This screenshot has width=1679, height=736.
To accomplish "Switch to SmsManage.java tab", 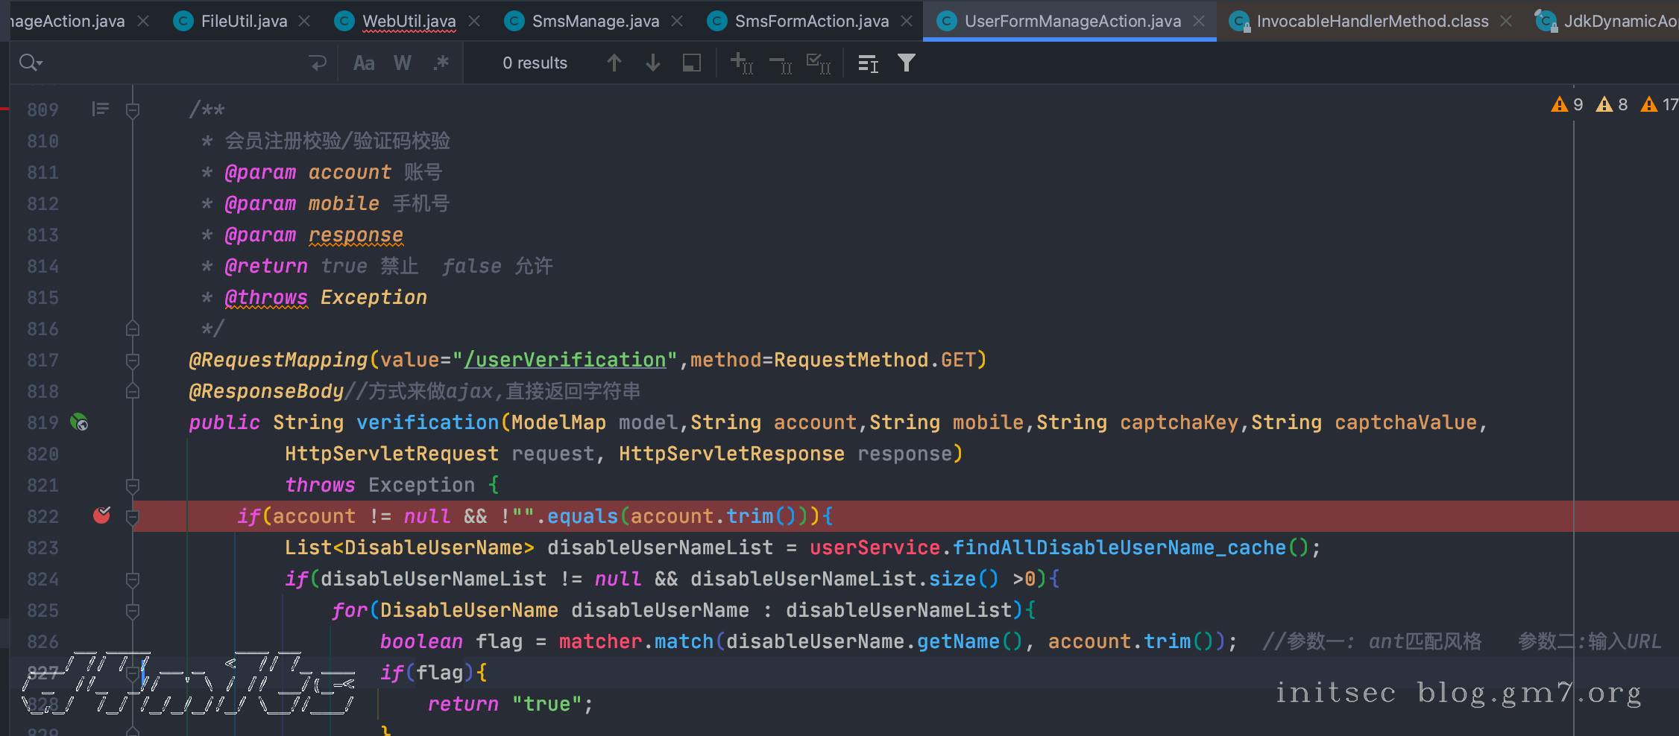I will pos(595,21).
